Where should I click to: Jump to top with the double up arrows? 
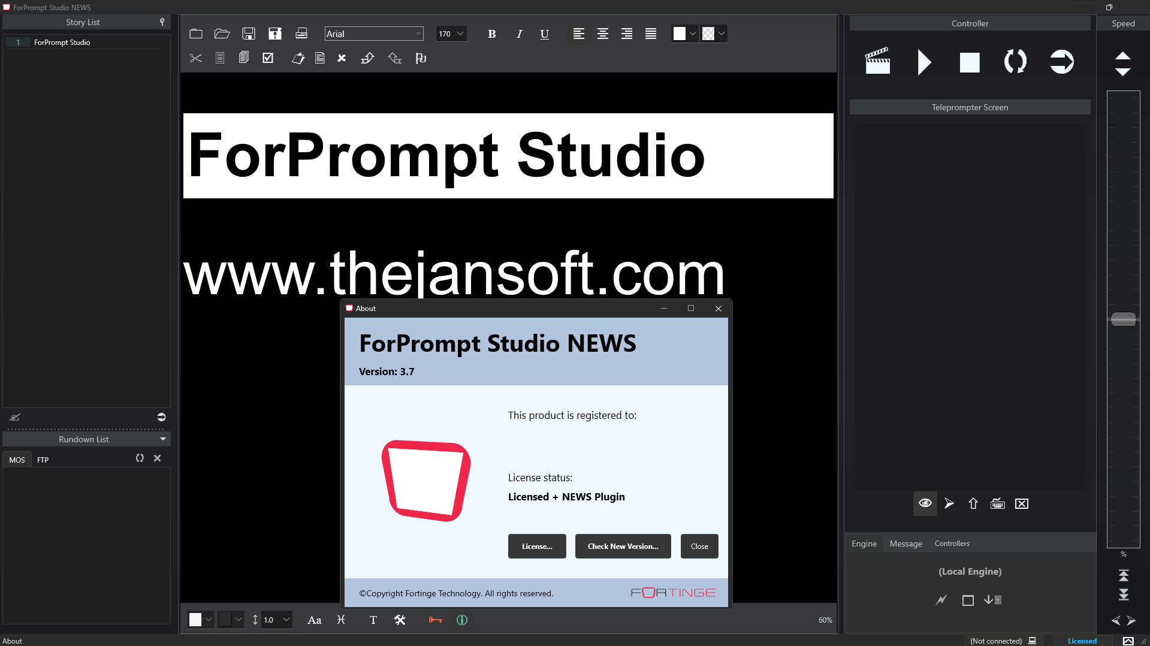tap(1124, 575)
